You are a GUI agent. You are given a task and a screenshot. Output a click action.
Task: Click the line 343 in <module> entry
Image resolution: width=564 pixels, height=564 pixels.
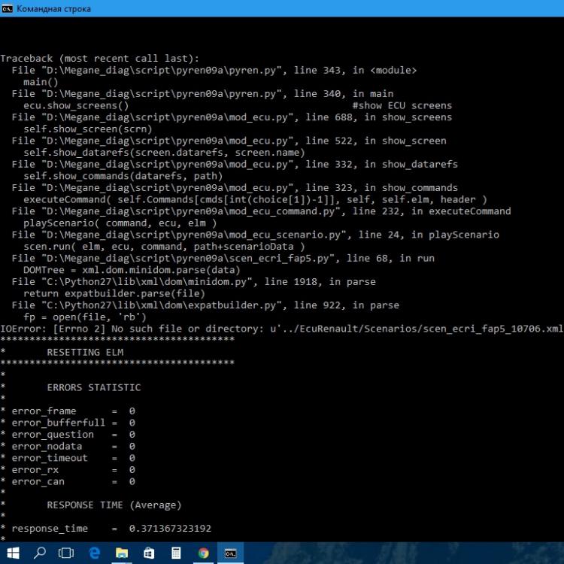(214, 71)
